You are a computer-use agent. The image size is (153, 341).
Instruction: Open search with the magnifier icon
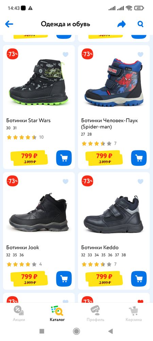pyautogui.click(x=140, y=24)
